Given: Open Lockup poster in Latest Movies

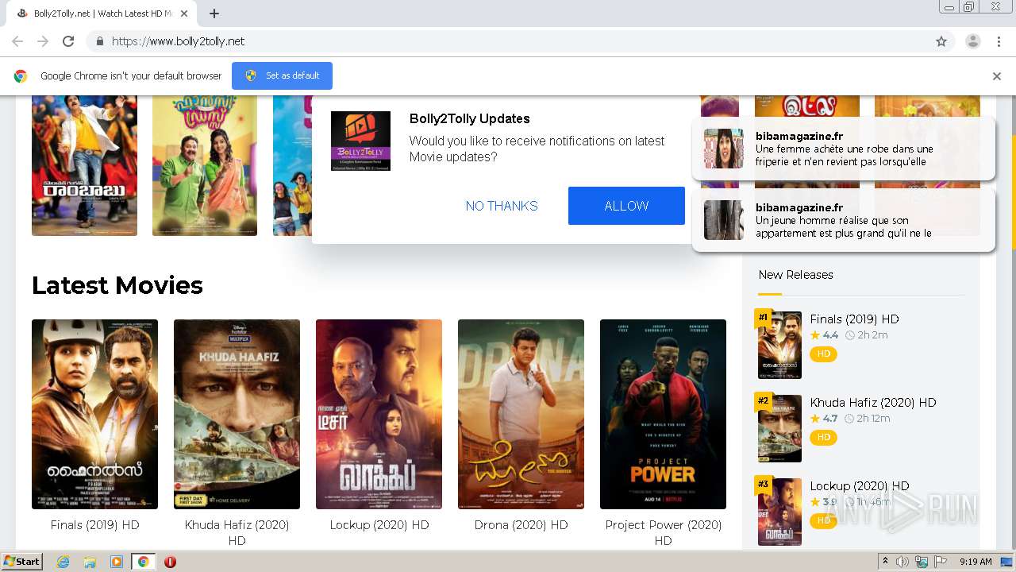Looking at the screenshot, I should point(379,414).
